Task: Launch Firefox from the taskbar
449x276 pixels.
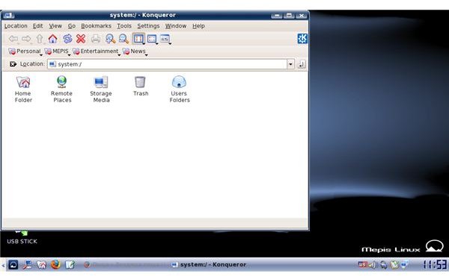Action: [x=55, y=265]
